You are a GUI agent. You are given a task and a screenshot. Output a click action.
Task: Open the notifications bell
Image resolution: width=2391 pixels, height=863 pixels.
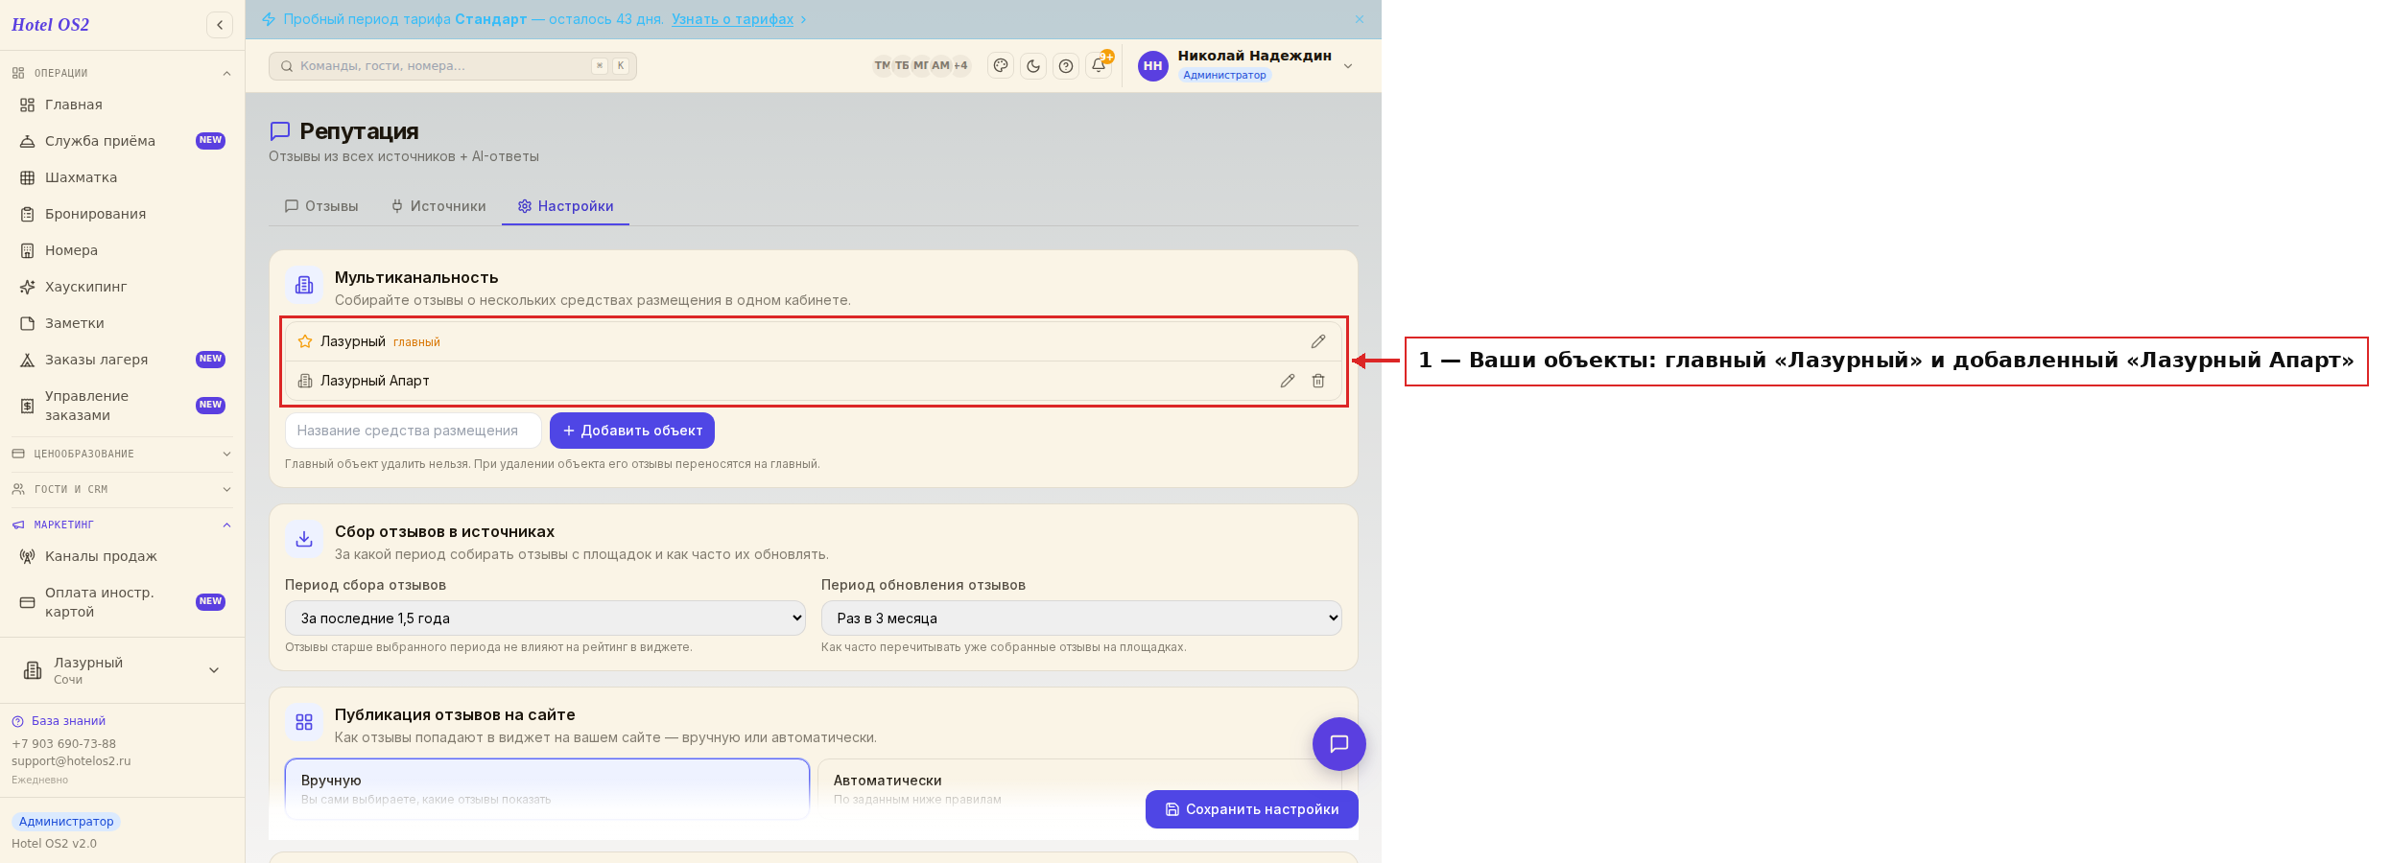coord(1099,65)
